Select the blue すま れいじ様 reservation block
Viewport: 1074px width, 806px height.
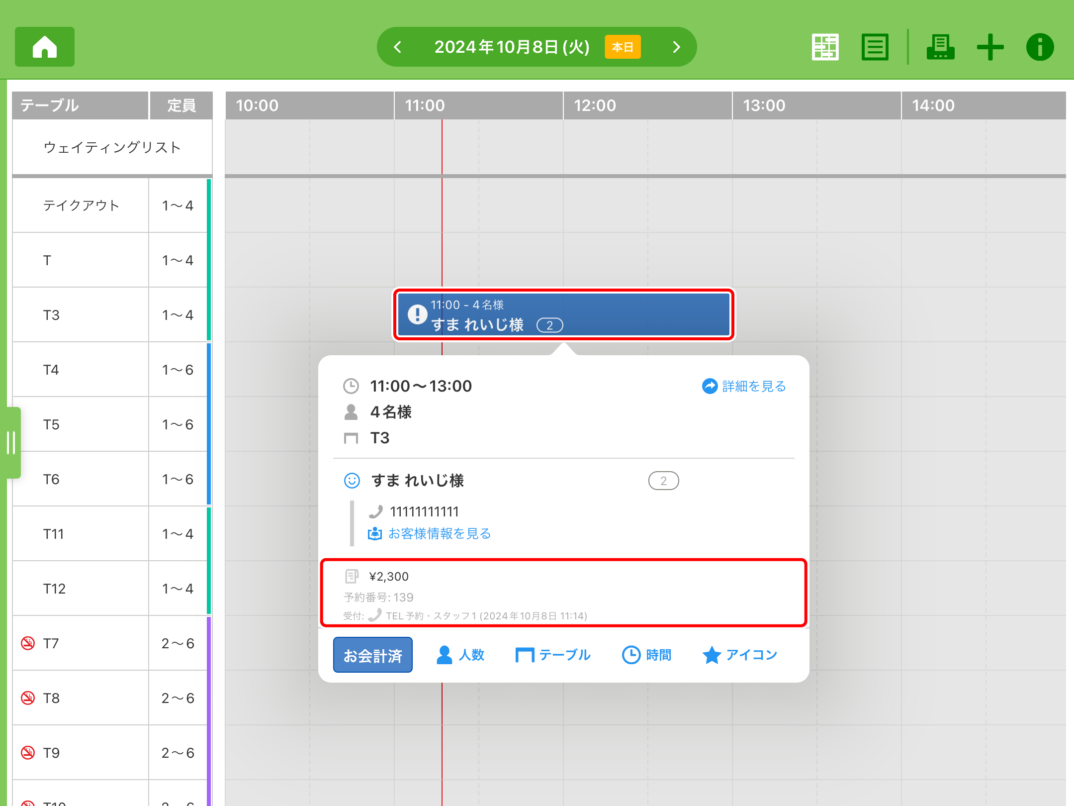563,314
